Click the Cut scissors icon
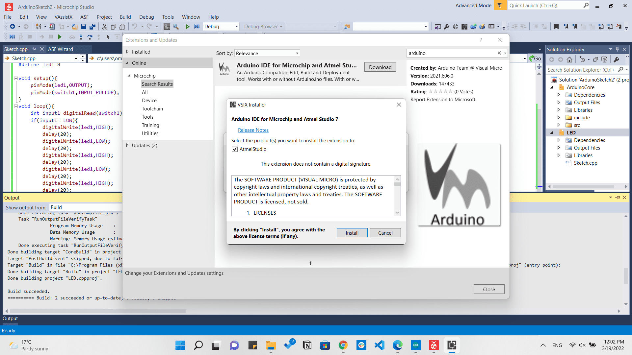The height and width of the screenshot is (355, 632). click(x=105, y=27)
